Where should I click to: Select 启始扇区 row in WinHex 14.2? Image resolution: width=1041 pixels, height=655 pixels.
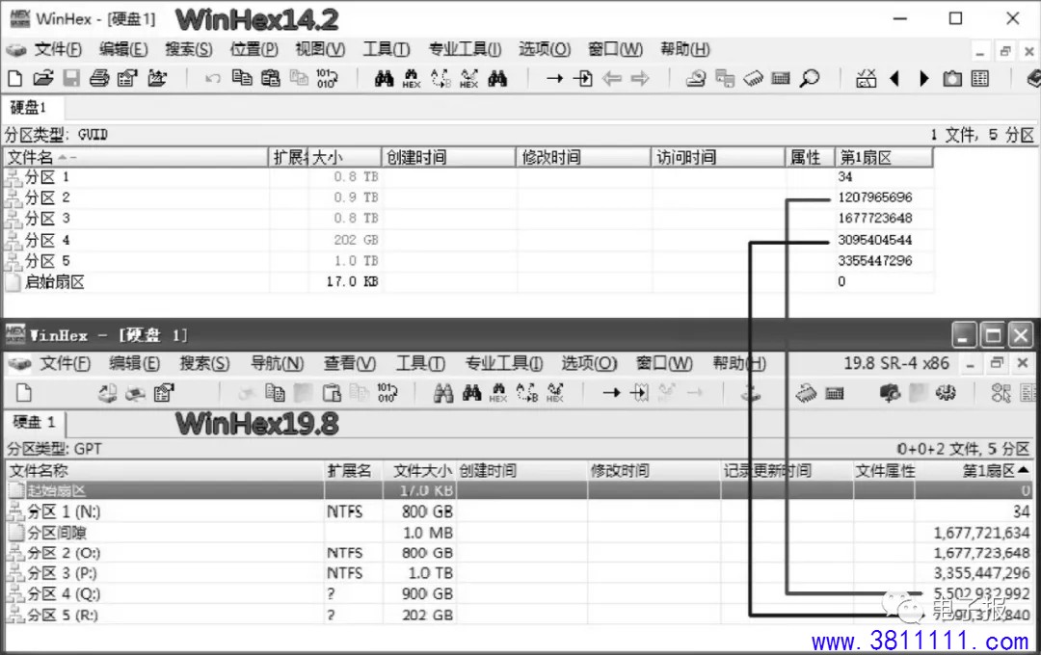(x=468, y=282)
